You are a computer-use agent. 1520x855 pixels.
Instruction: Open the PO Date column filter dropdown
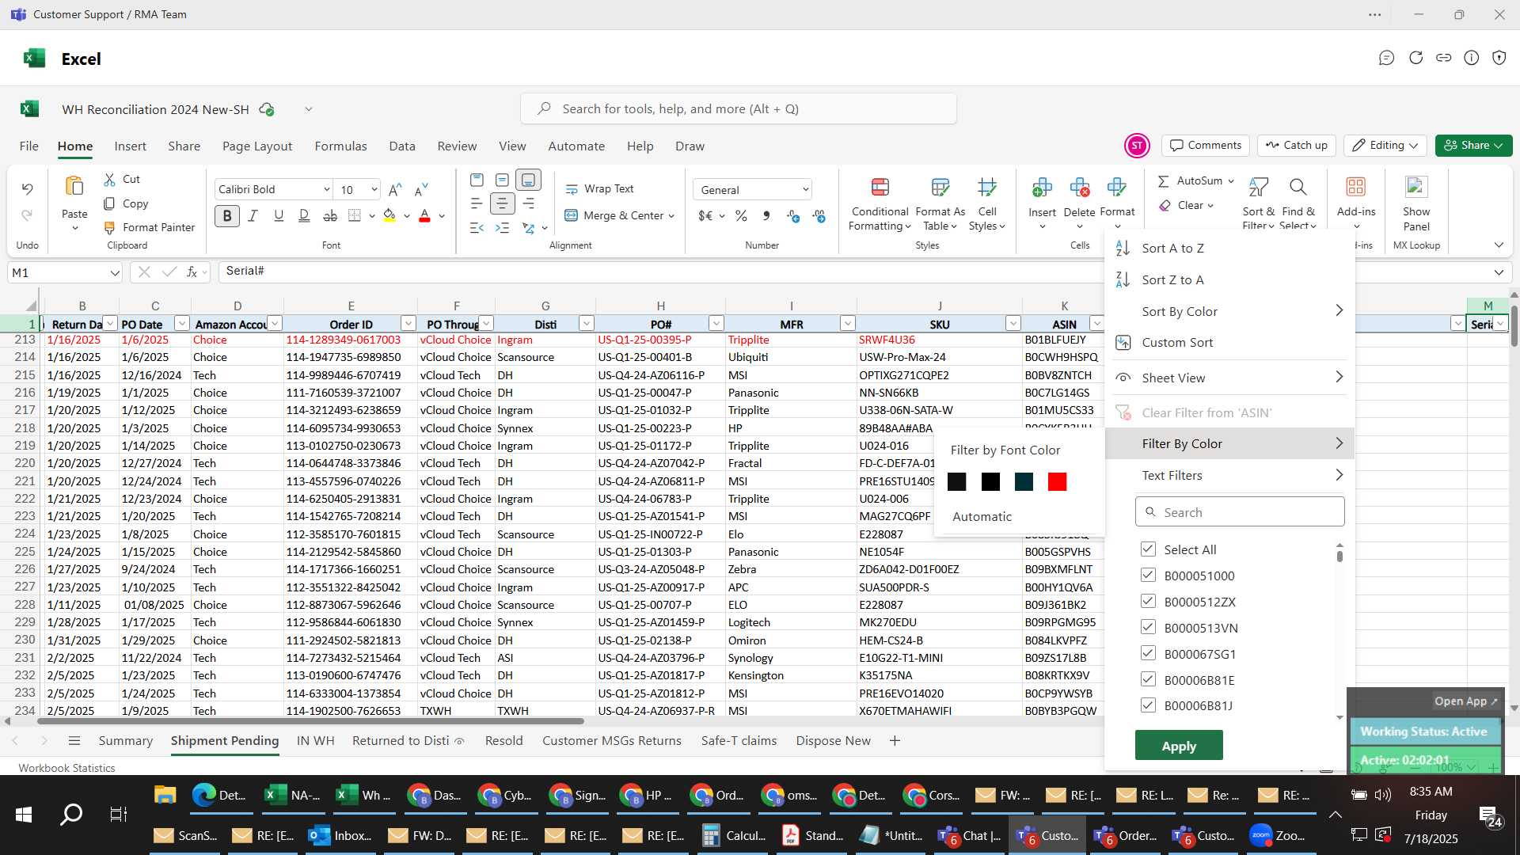(x=181, y=324)
